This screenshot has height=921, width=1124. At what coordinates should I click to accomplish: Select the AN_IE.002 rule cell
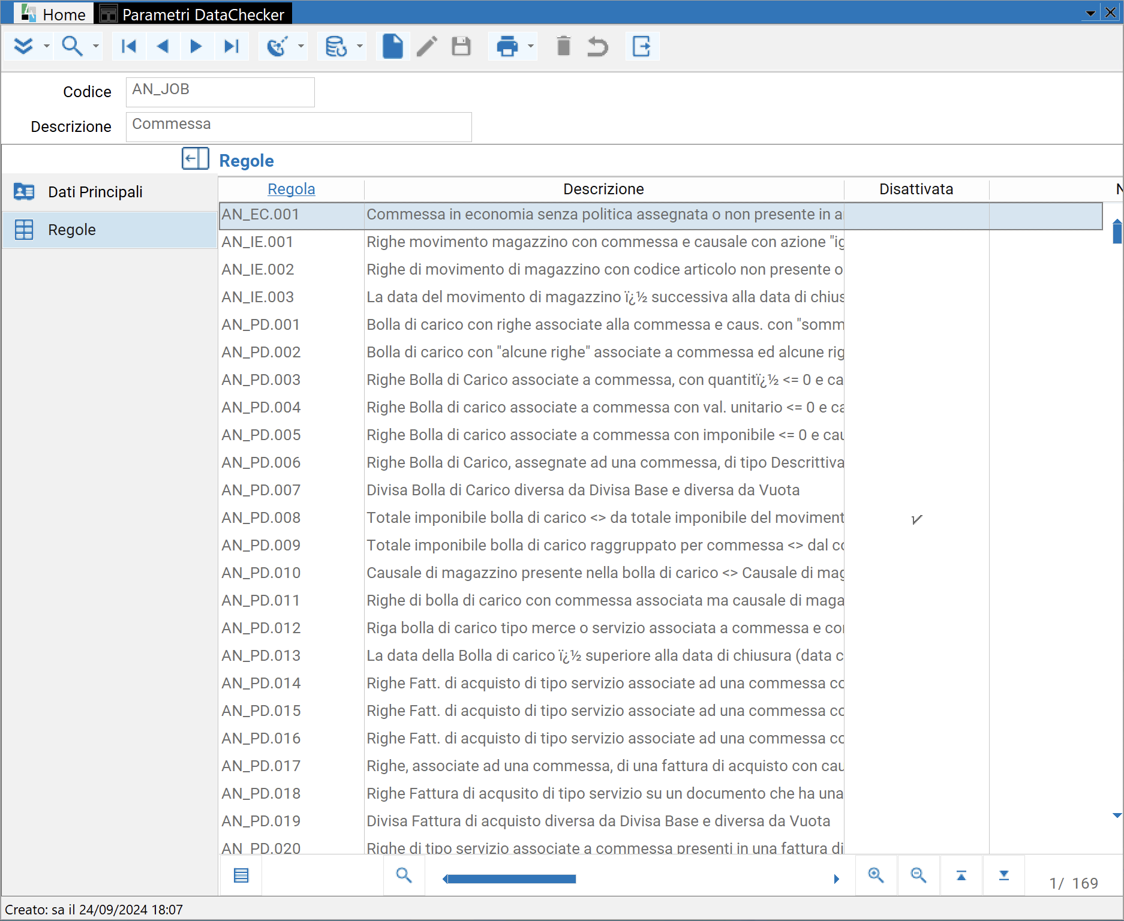[x=291, y=270]
